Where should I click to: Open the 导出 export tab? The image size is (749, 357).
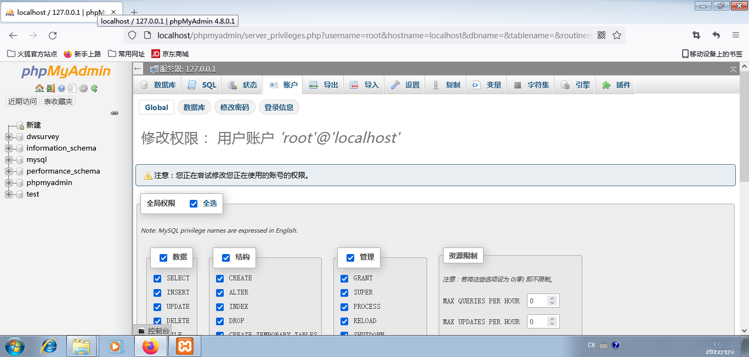tap(324, 85)
